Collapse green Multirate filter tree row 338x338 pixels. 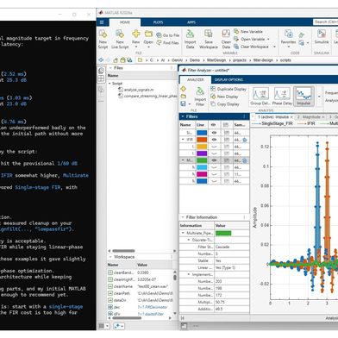point(182,160)
